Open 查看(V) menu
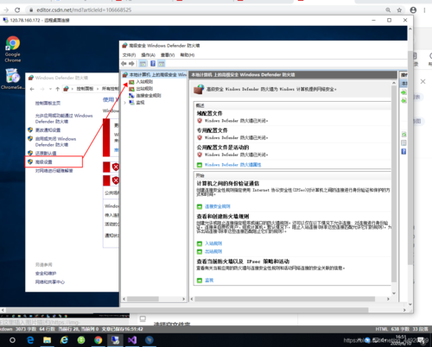 [168, 55]
